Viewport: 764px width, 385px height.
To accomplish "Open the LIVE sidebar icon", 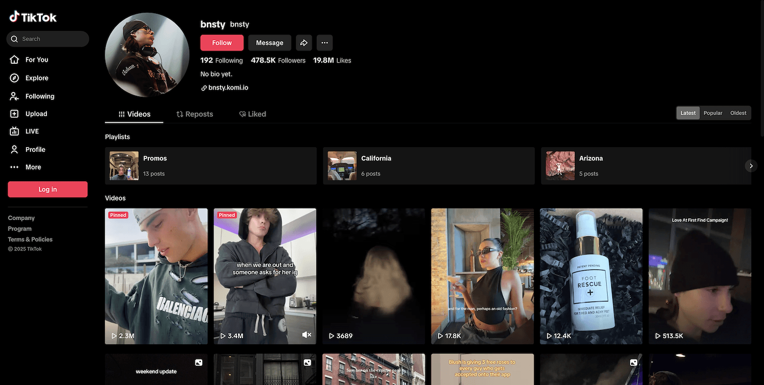I will click(x=15, y=131).
